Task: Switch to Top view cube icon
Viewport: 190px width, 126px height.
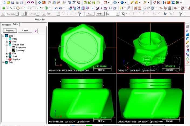Action: click(x=85, y=2)
